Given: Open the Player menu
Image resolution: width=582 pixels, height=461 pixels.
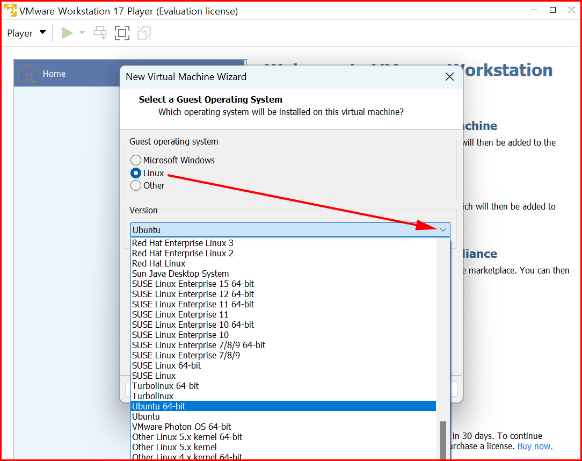Looking at the screenshot, I should point(26,33).
